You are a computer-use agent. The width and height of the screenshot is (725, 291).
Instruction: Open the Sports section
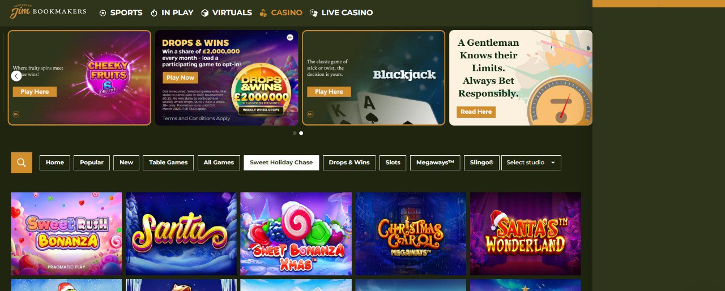pos(121,12)
